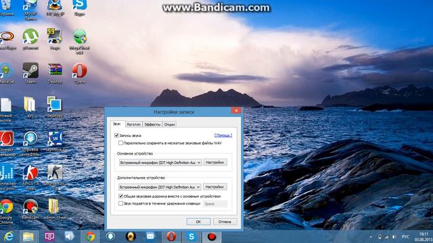Select the desktop shortcut with blue squares

[54, 107]
